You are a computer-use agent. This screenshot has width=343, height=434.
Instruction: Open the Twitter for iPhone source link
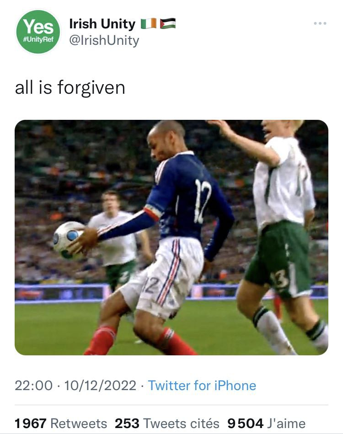pos(202,385)
